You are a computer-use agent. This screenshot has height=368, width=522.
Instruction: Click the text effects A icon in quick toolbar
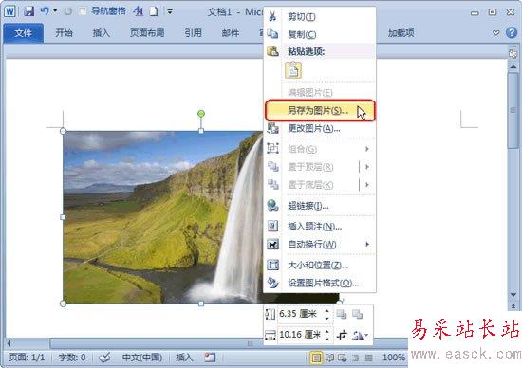(138, 11)
